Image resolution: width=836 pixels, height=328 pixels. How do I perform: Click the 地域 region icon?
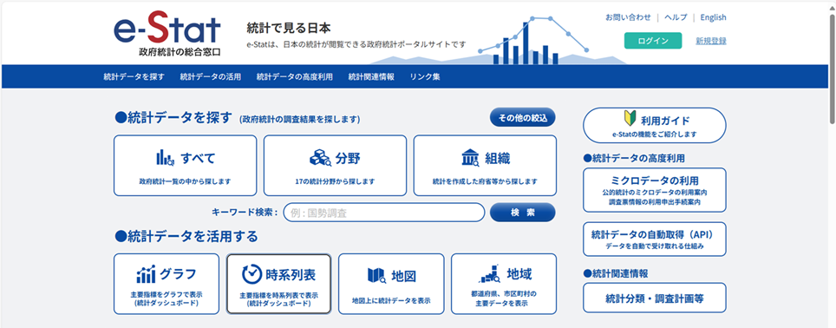(x=489, y=274)
